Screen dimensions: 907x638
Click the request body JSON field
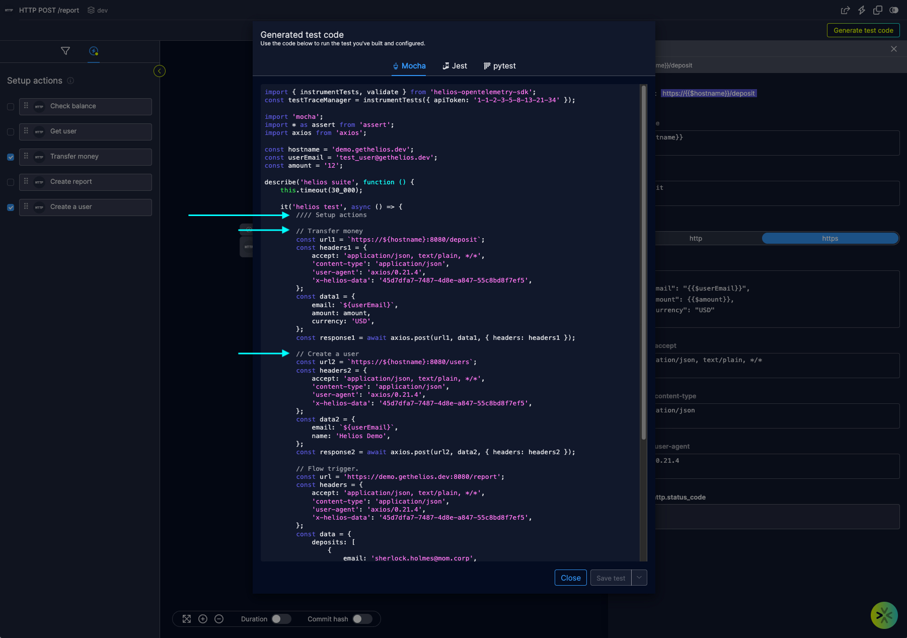point(777,299)
